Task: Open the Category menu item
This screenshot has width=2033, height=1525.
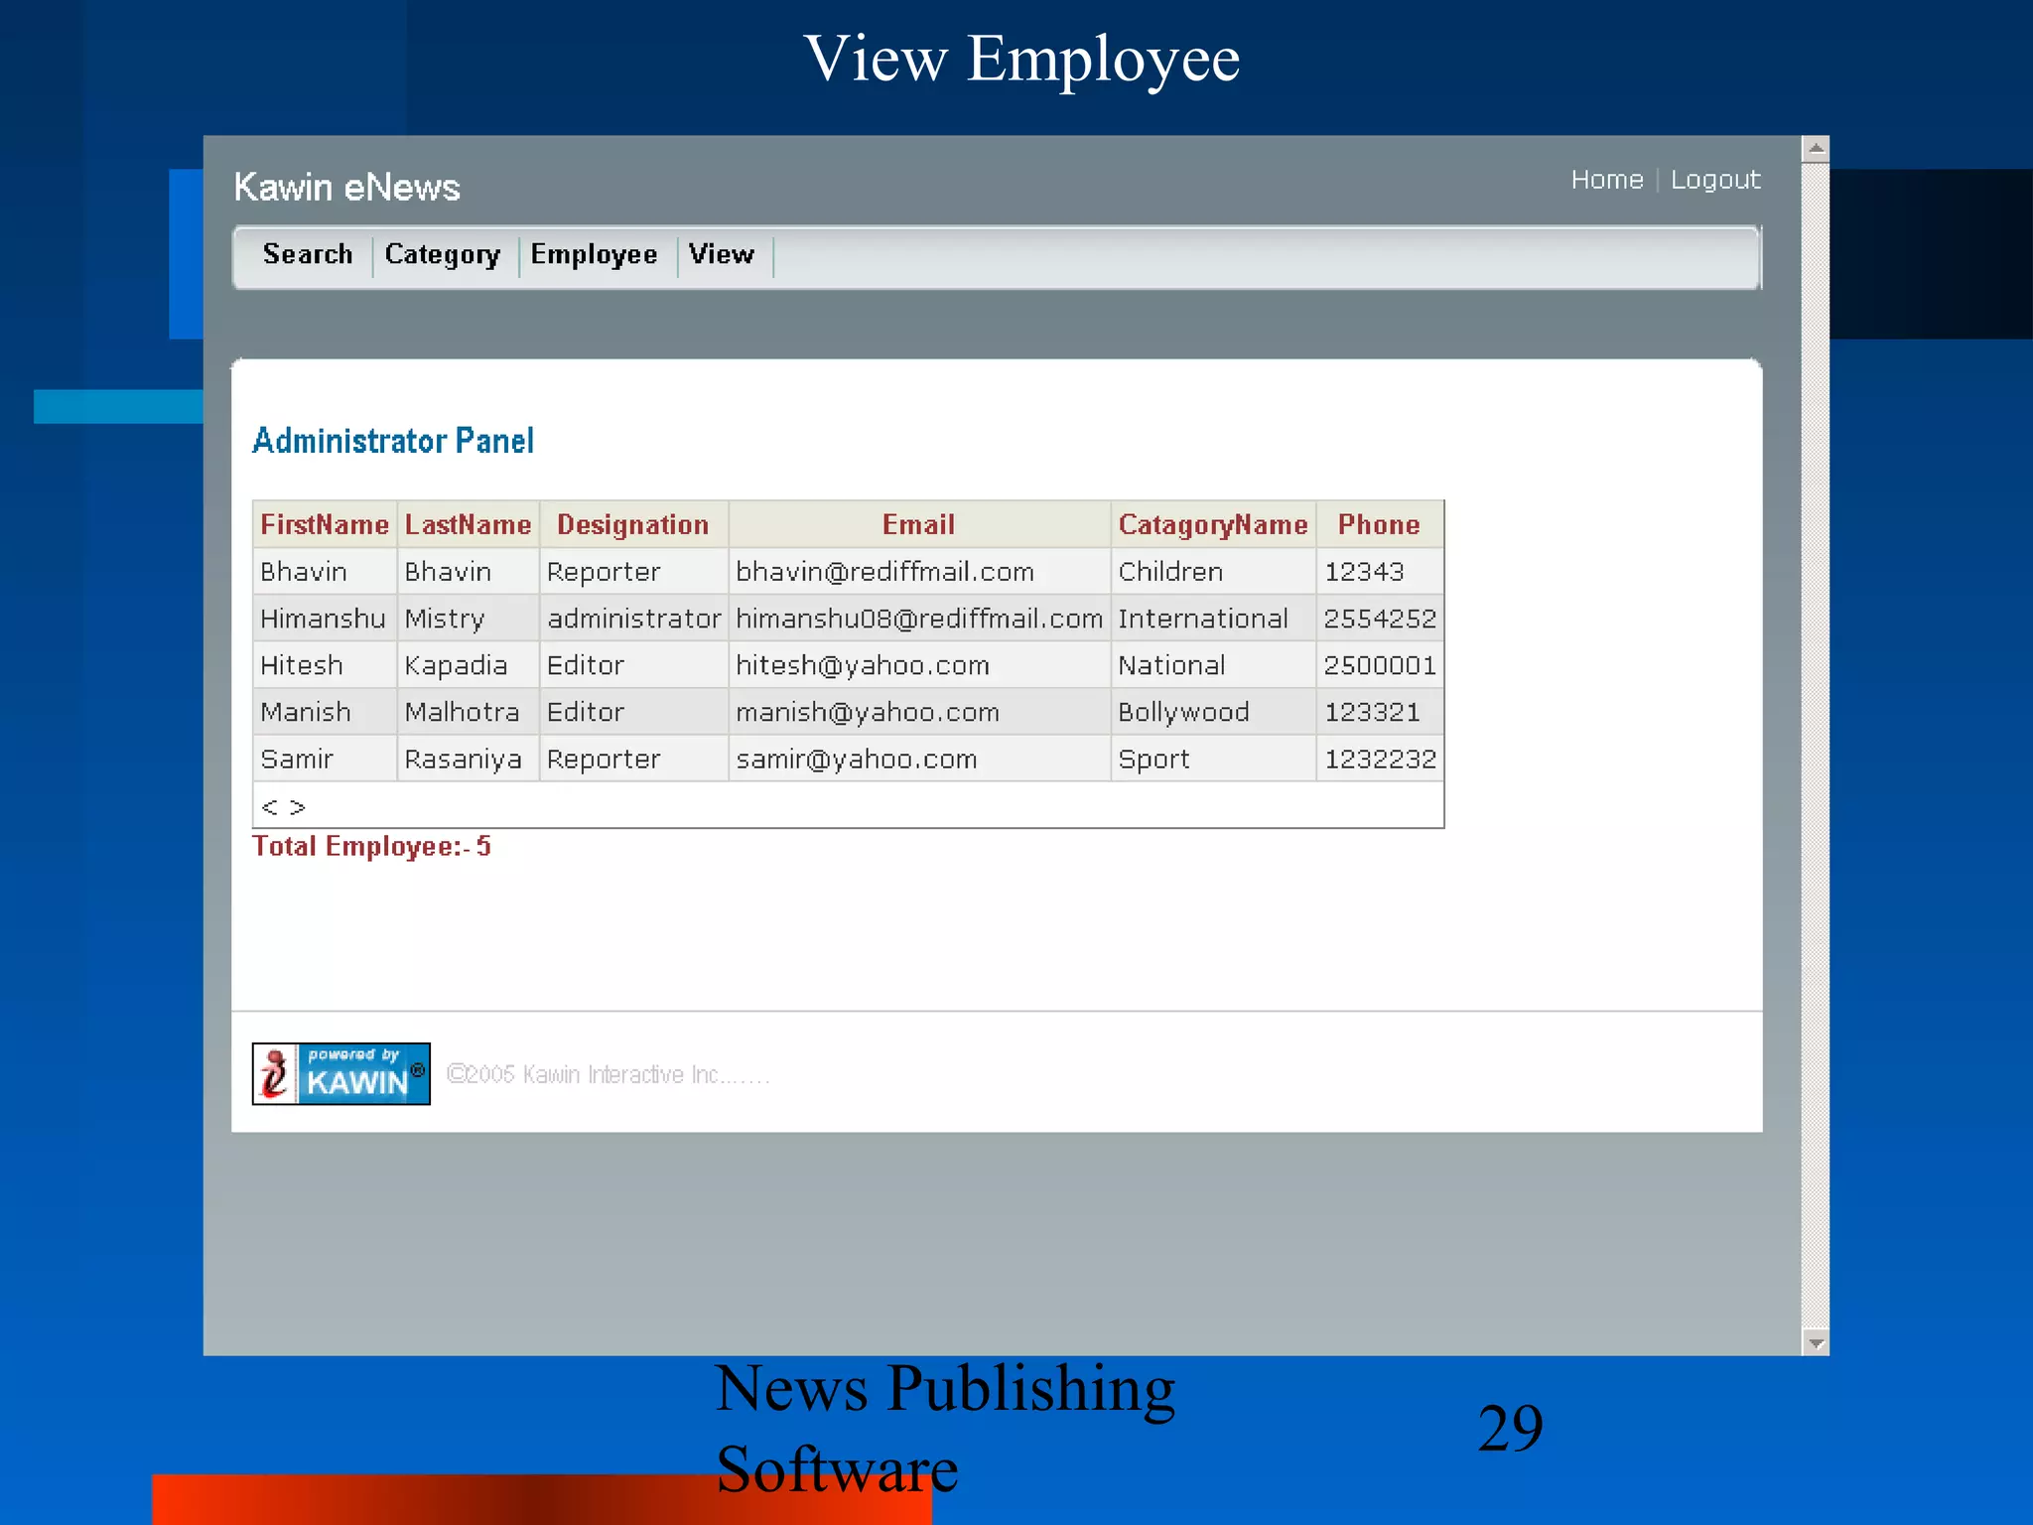Action: [443, 255]
